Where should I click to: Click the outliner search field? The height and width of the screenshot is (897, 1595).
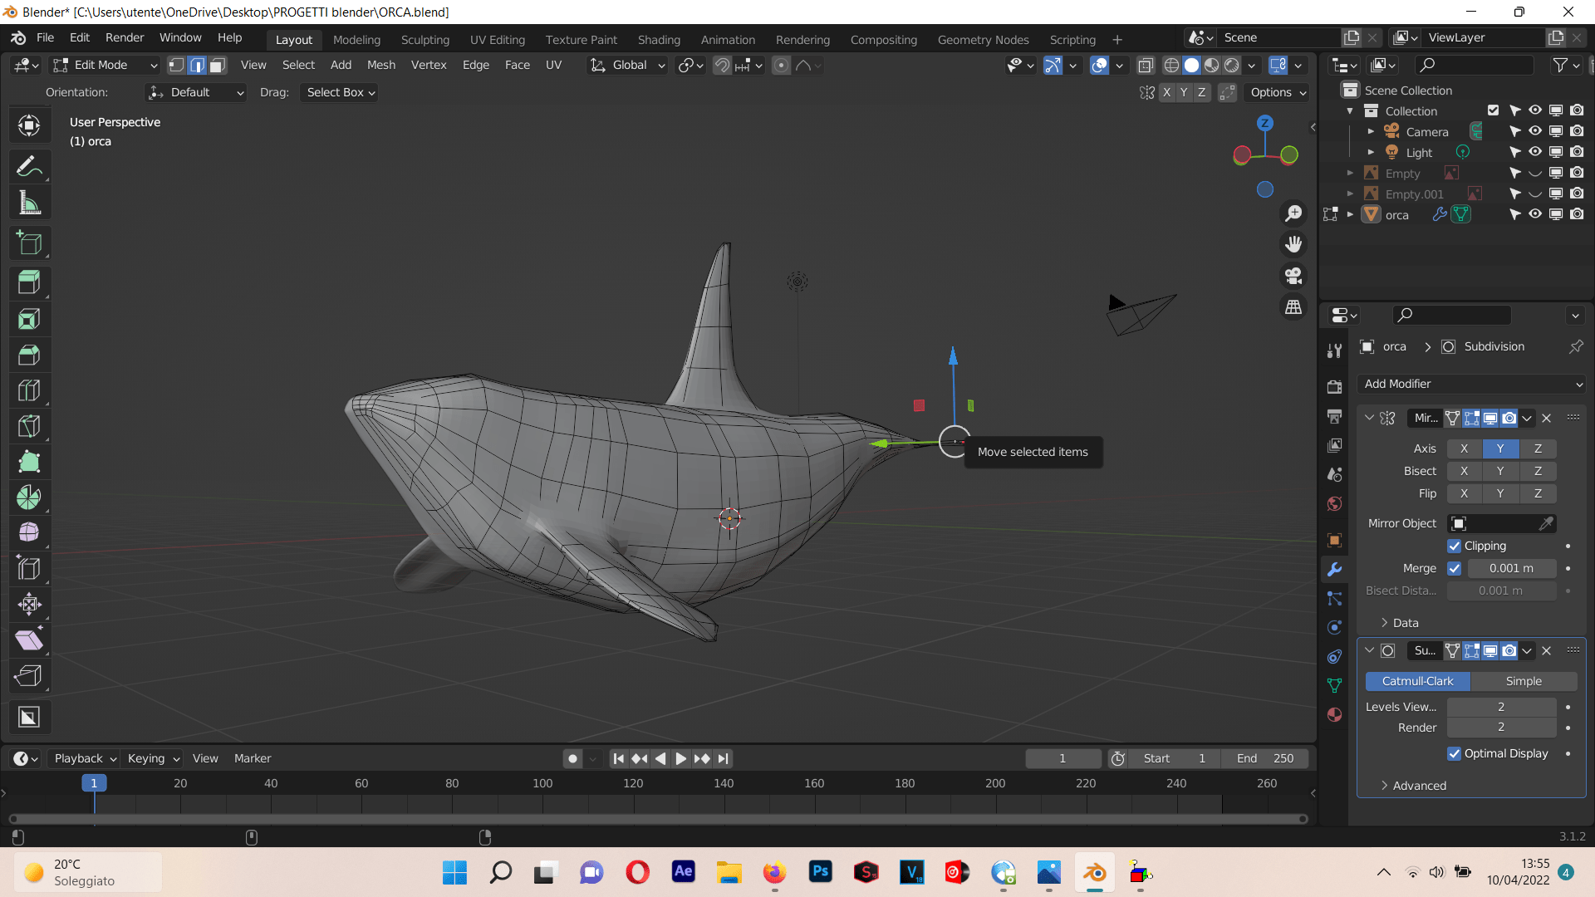1474,65
